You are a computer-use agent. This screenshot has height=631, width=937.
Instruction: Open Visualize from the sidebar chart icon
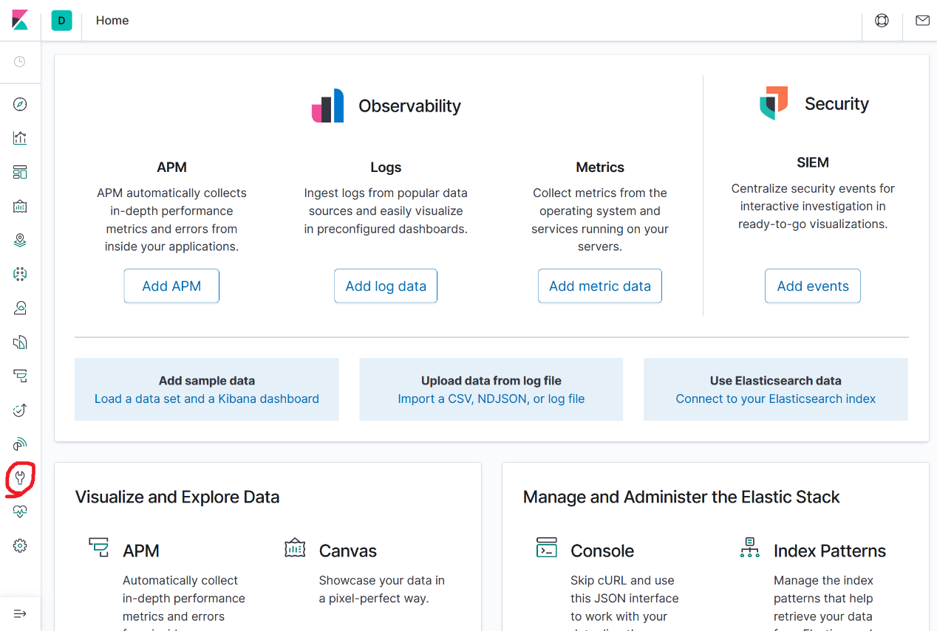click(20, 138)
